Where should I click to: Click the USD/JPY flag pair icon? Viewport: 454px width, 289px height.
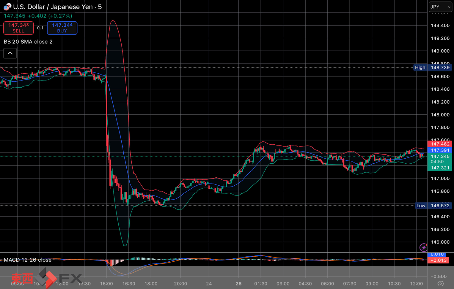point(7,7)
